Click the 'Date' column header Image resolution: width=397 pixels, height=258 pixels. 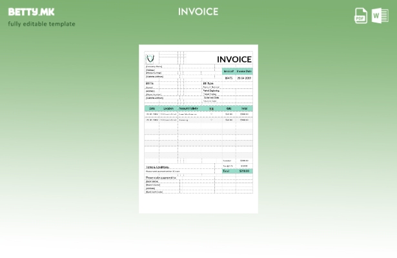coord(152,108)
